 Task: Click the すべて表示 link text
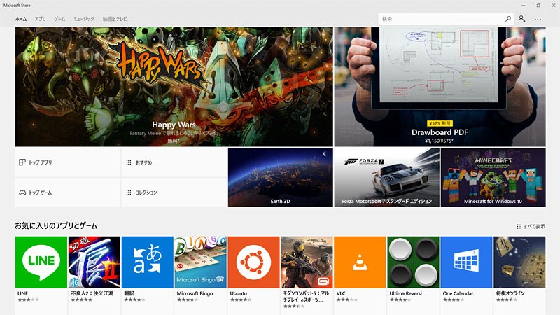[534, 226]
